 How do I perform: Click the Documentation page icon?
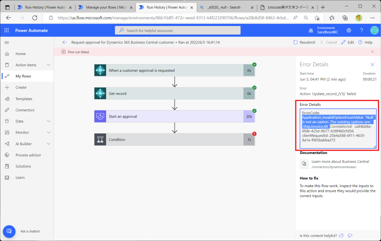pos(304,164)
